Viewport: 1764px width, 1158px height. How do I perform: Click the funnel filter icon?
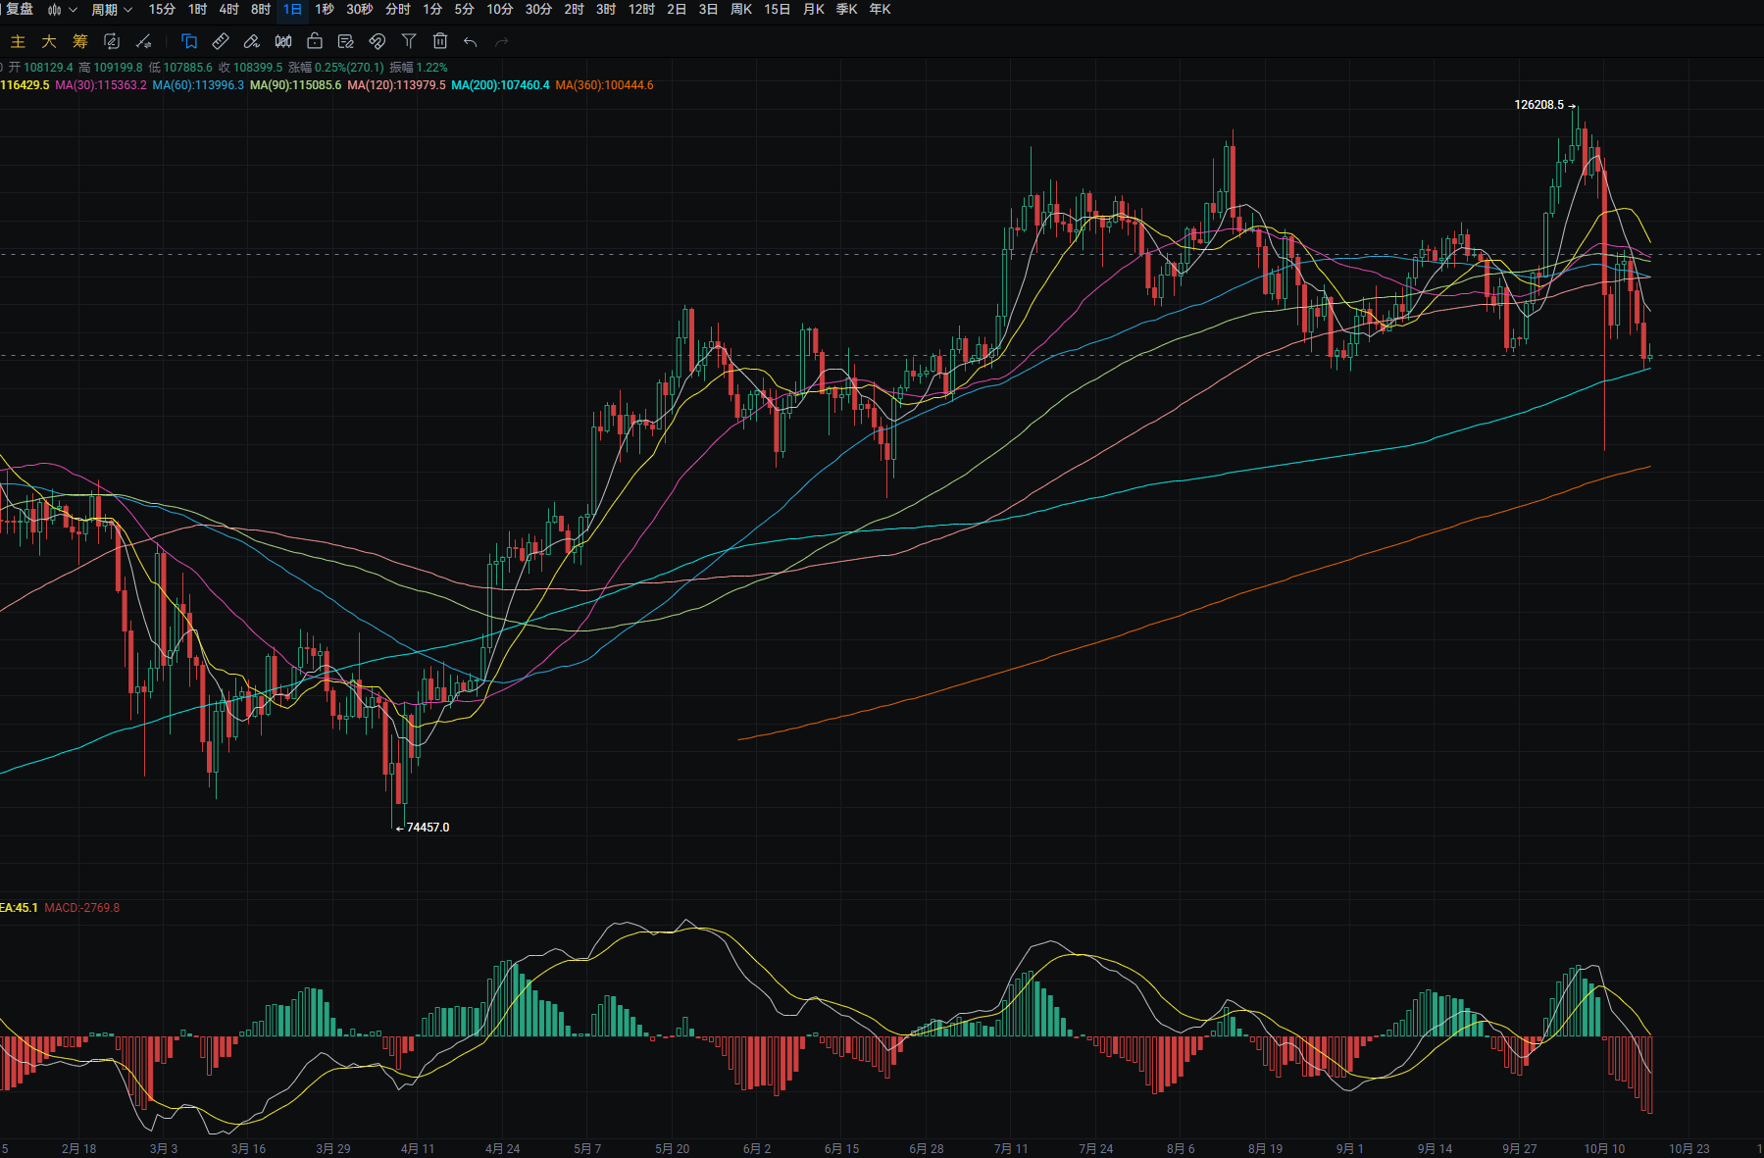409,41
